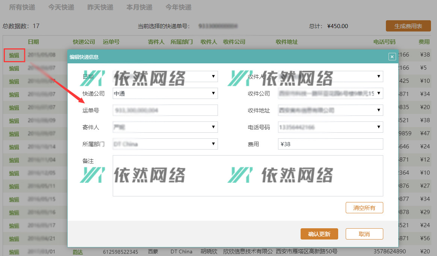Click the 编辑 link highlighted in red

(x=14, y=55)
